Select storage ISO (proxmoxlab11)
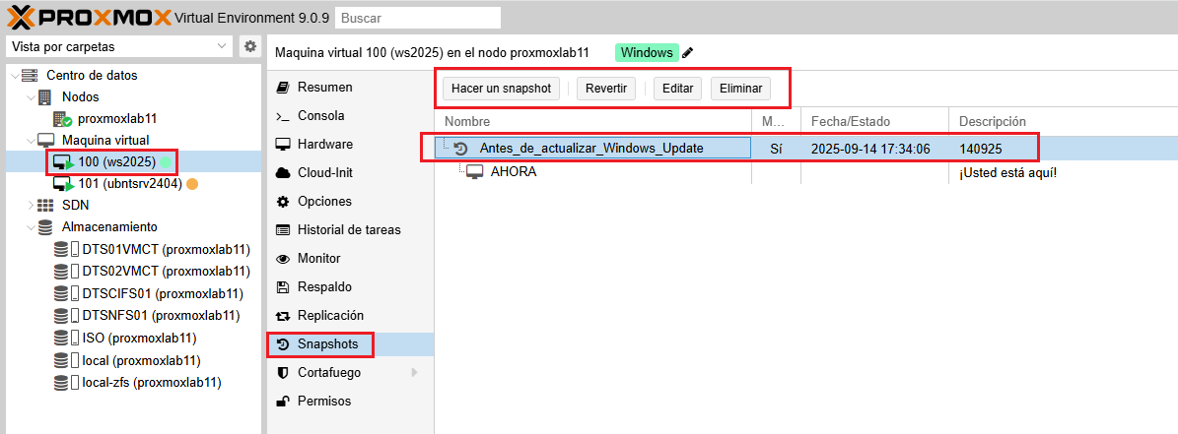 point(139,338)
